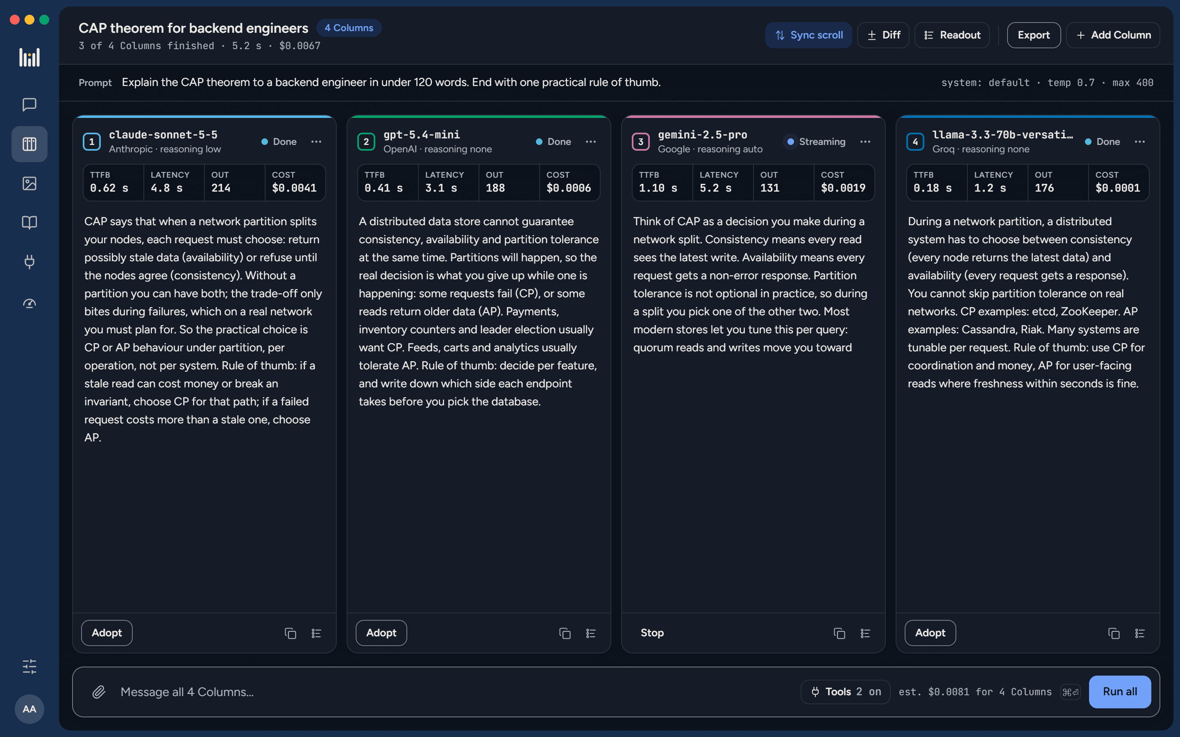Image resolution: width=1180 pixels, height=737 pixels.
Task: Toggle the Tools 2 on setting
Action: 846,692
